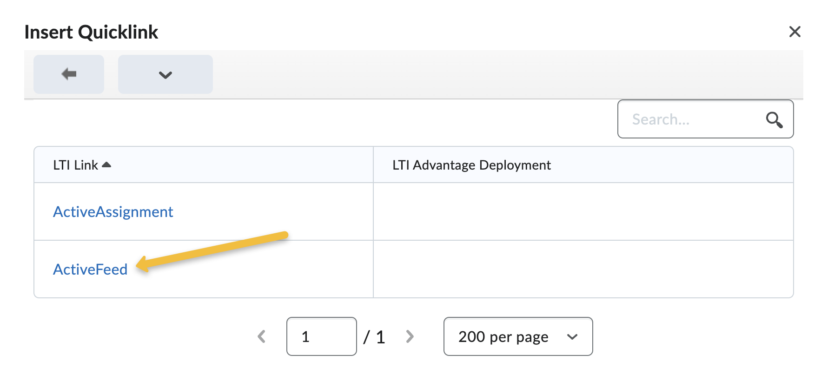Viewport: 821px width, 368px height.
Task: Select the ActiveFeed link
Action: [90, 269]
